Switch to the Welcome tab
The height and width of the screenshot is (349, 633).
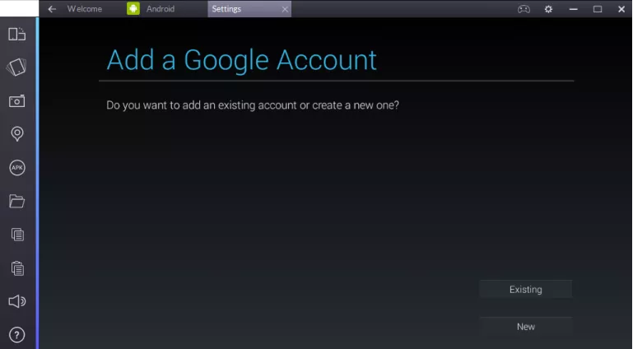pos(85,9)
